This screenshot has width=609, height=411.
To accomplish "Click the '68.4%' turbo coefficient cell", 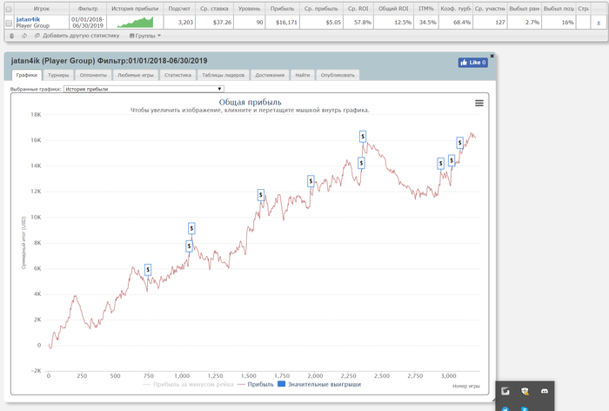I will 456,23.
